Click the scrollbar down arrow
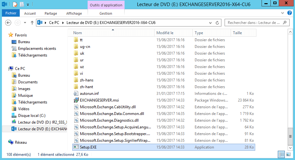The image size is (295, 160). coord(290,148)
